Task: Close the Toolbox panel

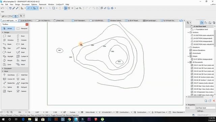Action: pyautogui.click(x=27, y=24)
